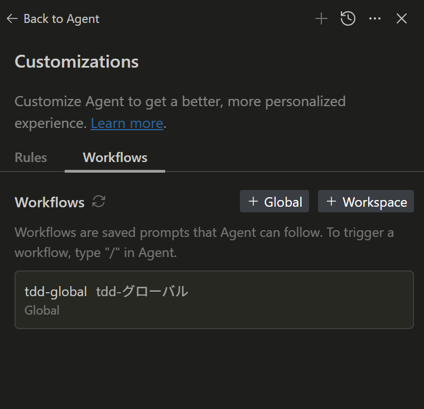Viewport: 424px width, 409px height.
Task: Click the back arrow icon
Action: [x=12, y=19]
